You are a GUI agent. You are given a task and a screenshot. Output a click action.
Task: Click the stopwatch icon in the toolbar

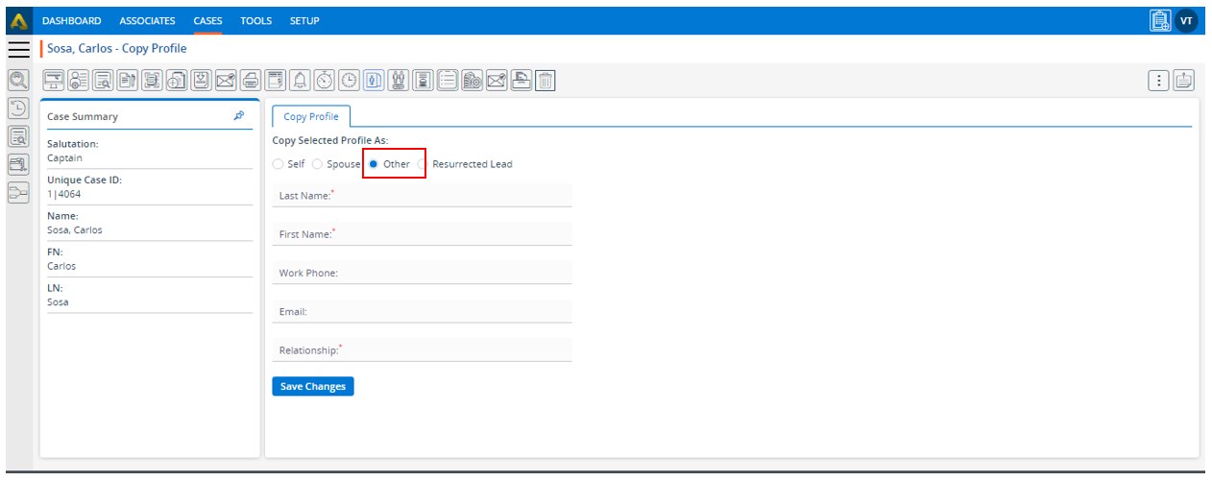(326, 81)
